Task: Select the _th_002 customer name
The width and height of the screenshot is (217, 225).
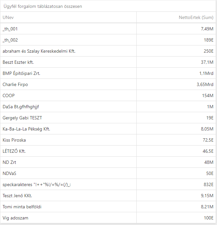Action: pyautogui.click(x=10, y=40)
